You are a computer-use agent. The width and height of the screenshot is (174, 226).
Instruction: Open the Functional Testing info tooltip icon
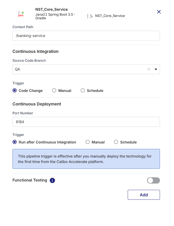coord(52,180)
